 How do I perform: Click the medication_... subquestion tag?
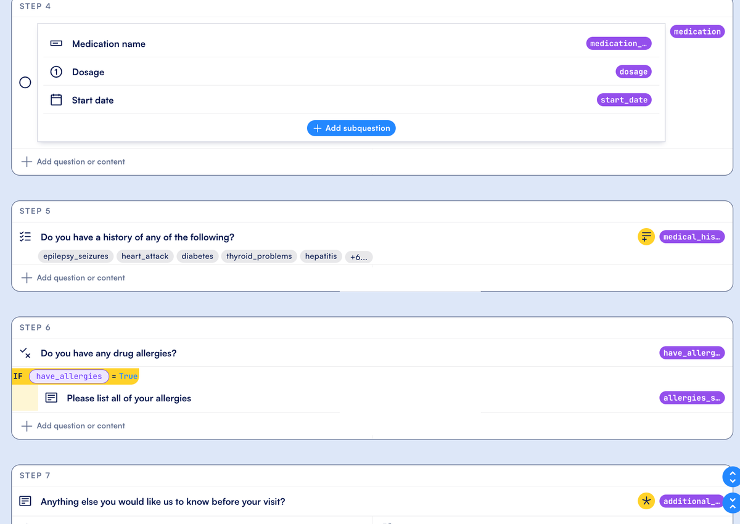pyautogui.click(x=619, y=43)
